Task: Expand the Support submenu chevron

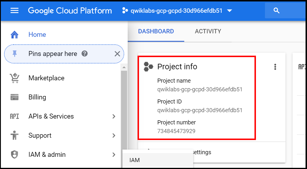Action: point(114,135)
